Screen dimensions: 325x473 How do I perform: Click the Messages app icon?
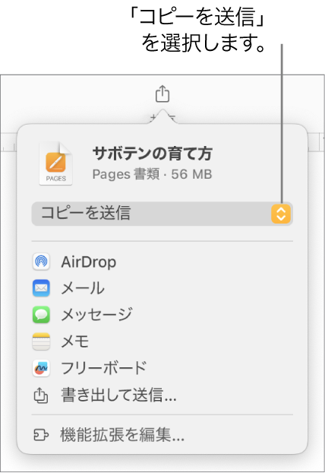41,315
